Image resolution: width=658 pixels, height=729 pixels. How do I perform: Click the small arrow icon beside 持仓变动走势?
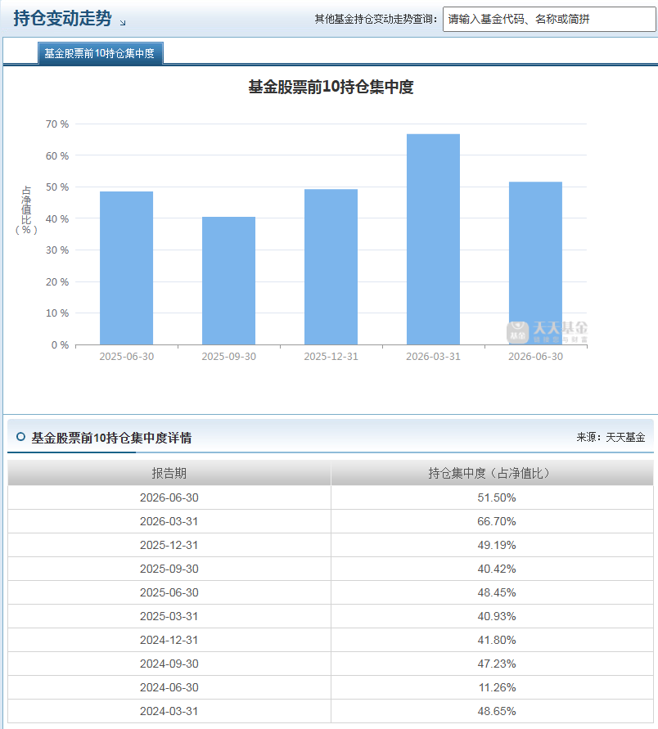pos(123,22)
